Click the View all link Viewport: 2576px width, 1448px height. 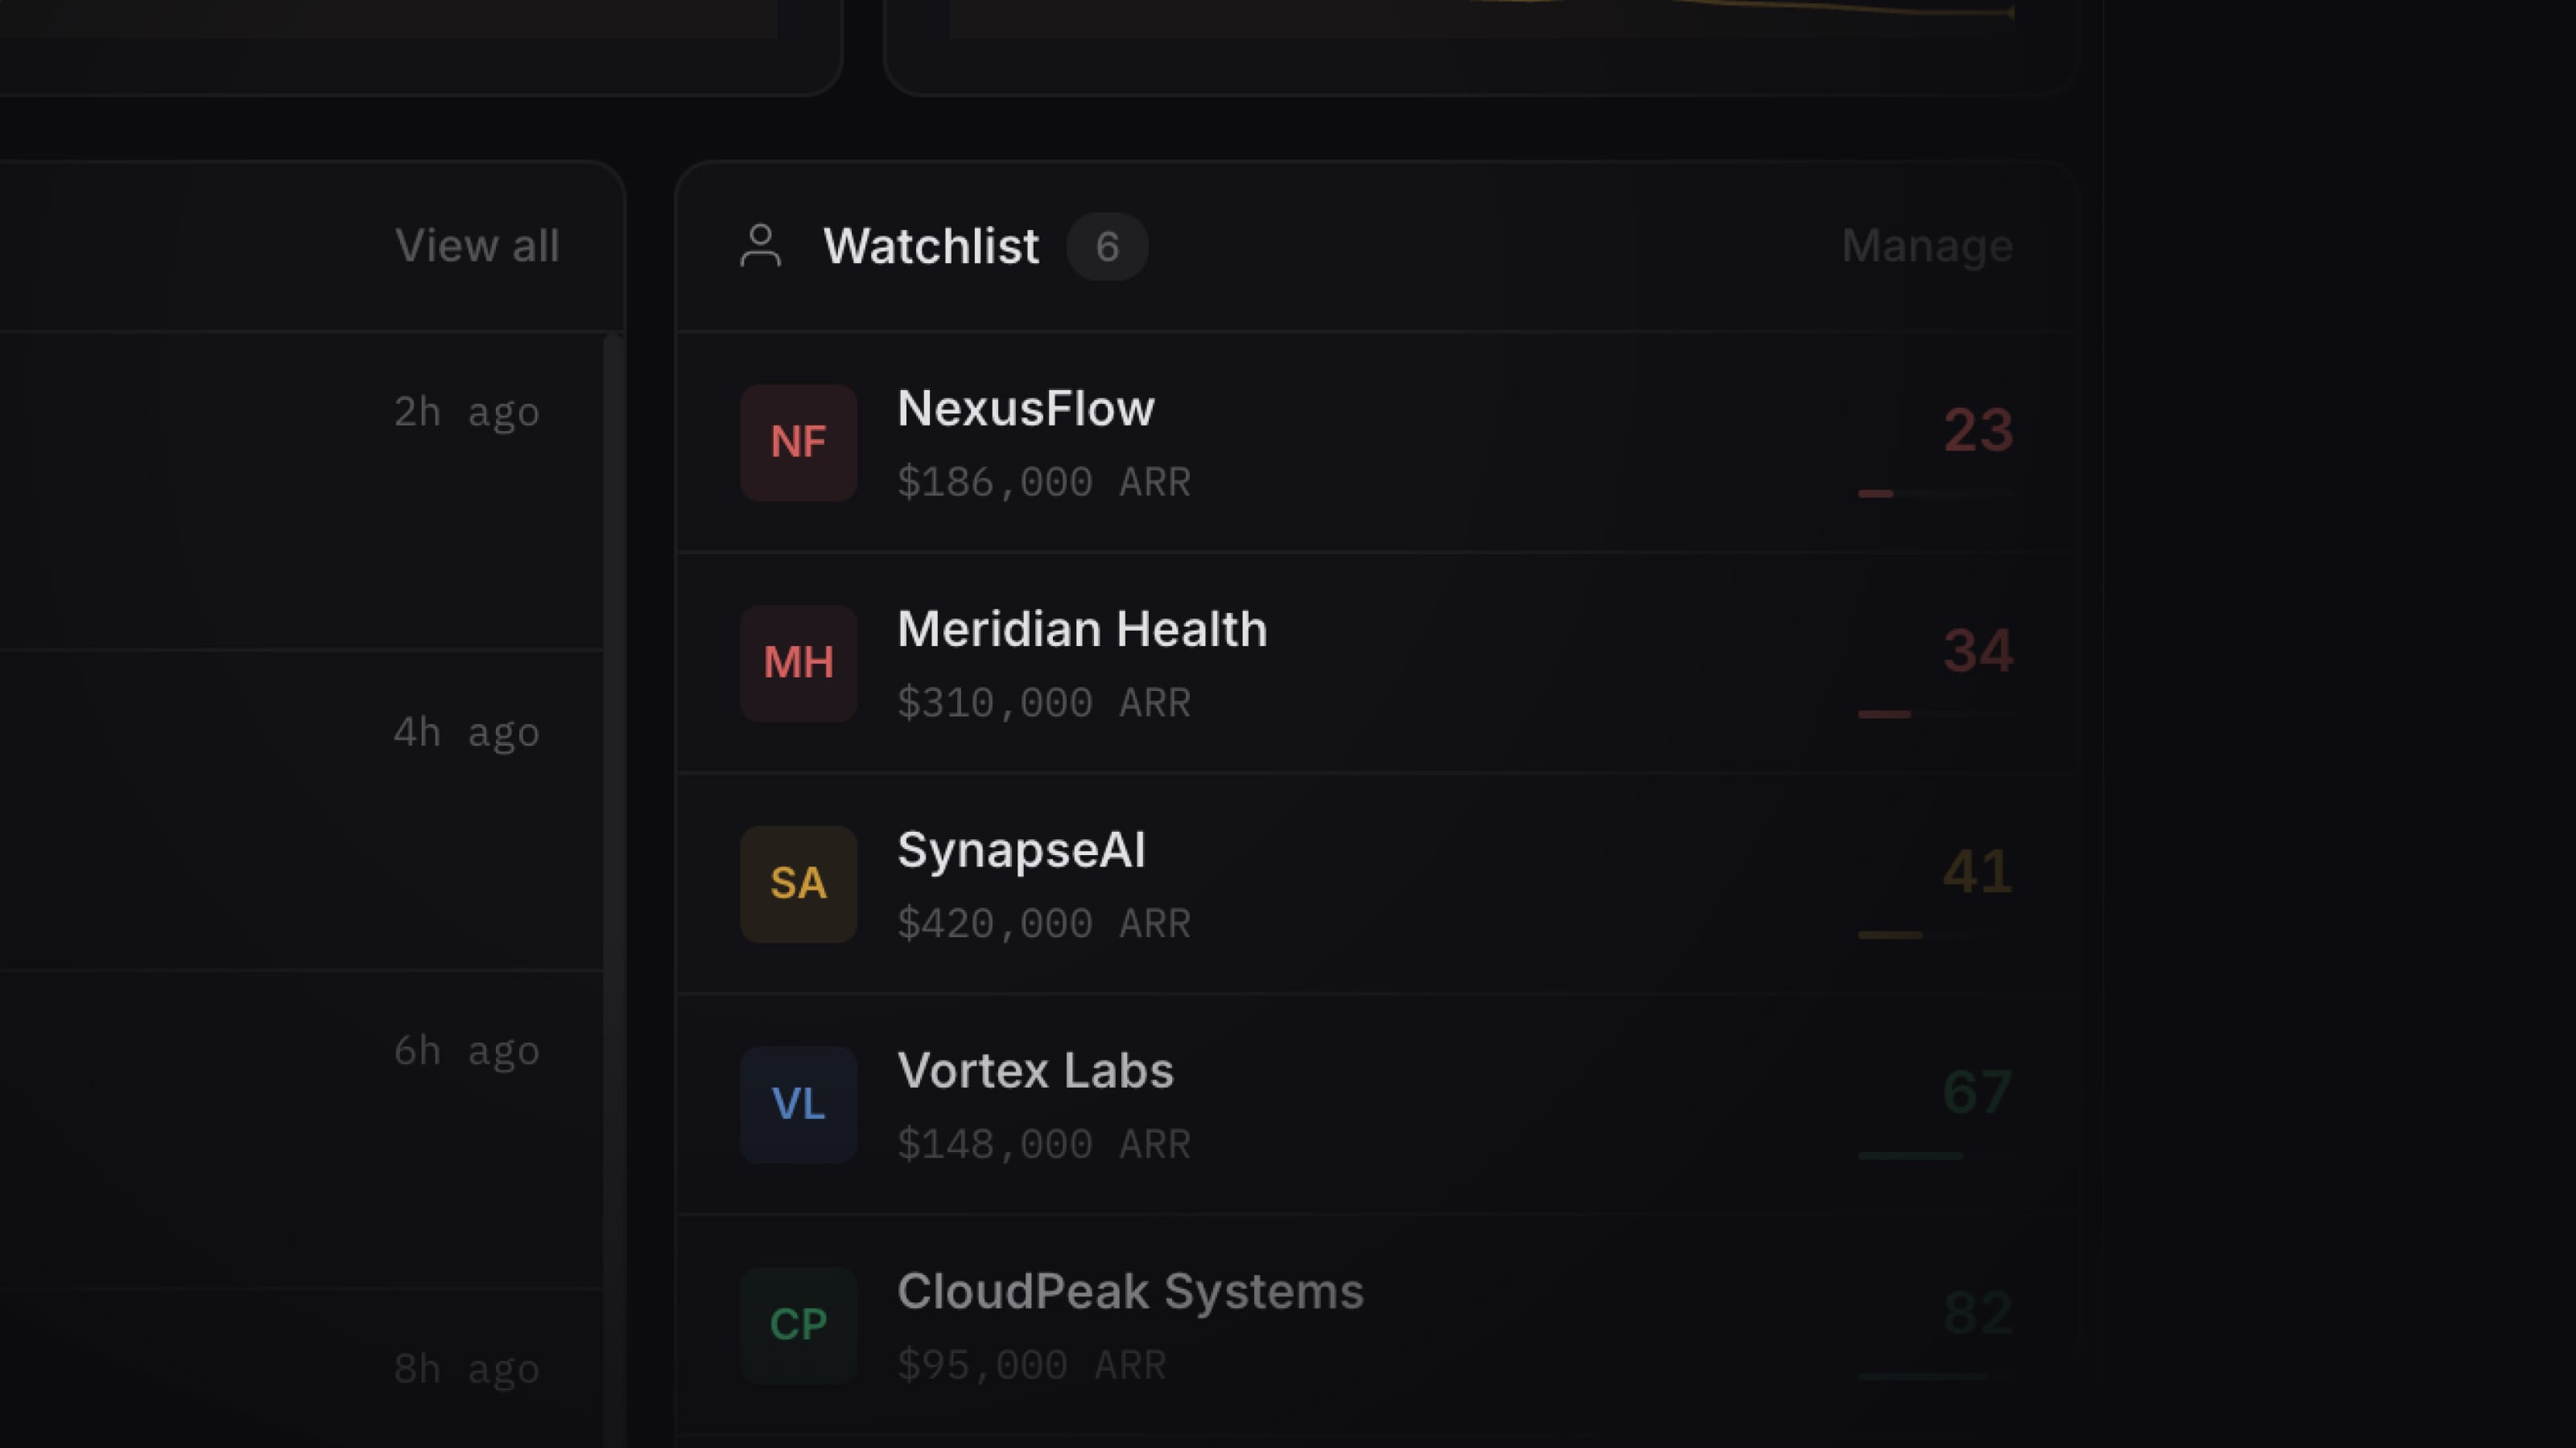(477, 247)
